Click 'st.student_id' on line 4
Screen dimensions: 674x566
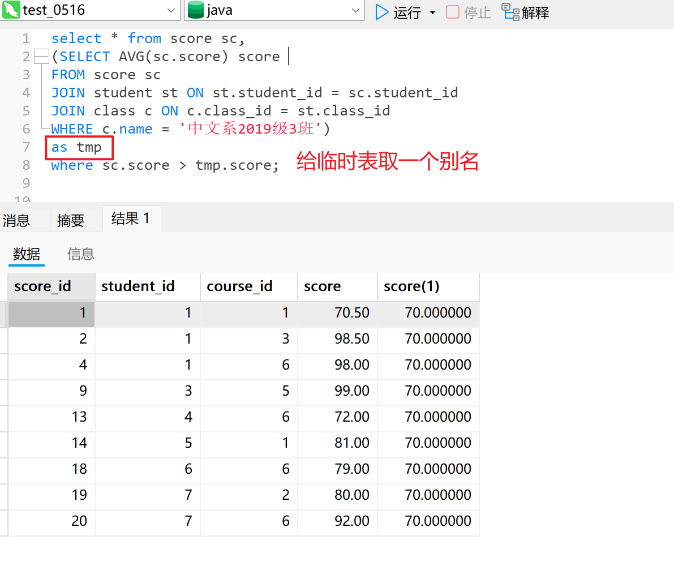tap(267, 93)
